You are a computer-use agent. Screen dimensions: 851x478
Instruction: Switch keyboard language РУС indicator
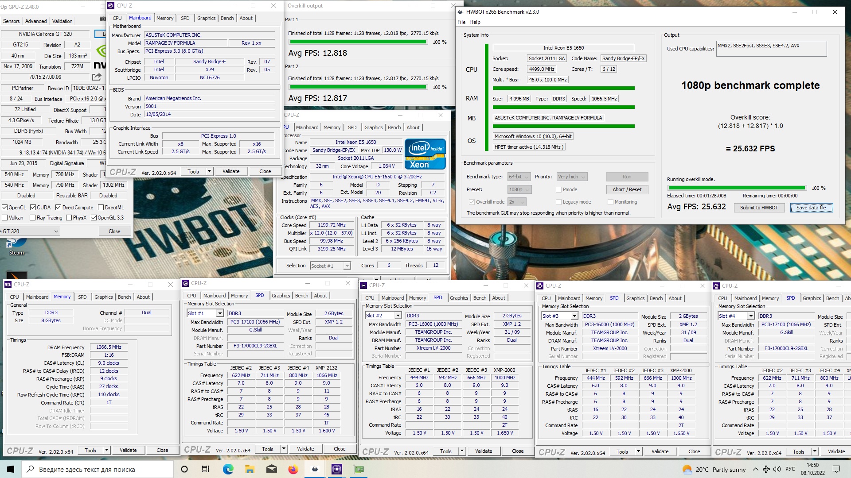tap(790, 469)
